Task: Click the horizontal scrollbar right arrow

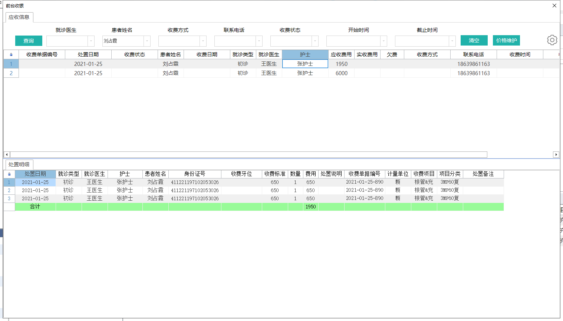Action: click(x=556, y=154)
